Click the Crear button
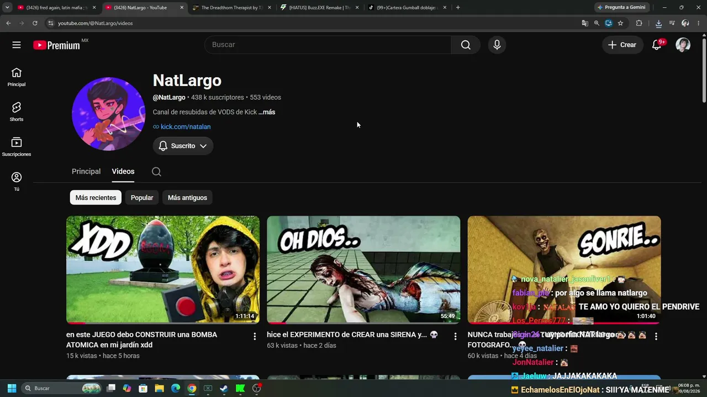707x397 pixels. [622, 45]
